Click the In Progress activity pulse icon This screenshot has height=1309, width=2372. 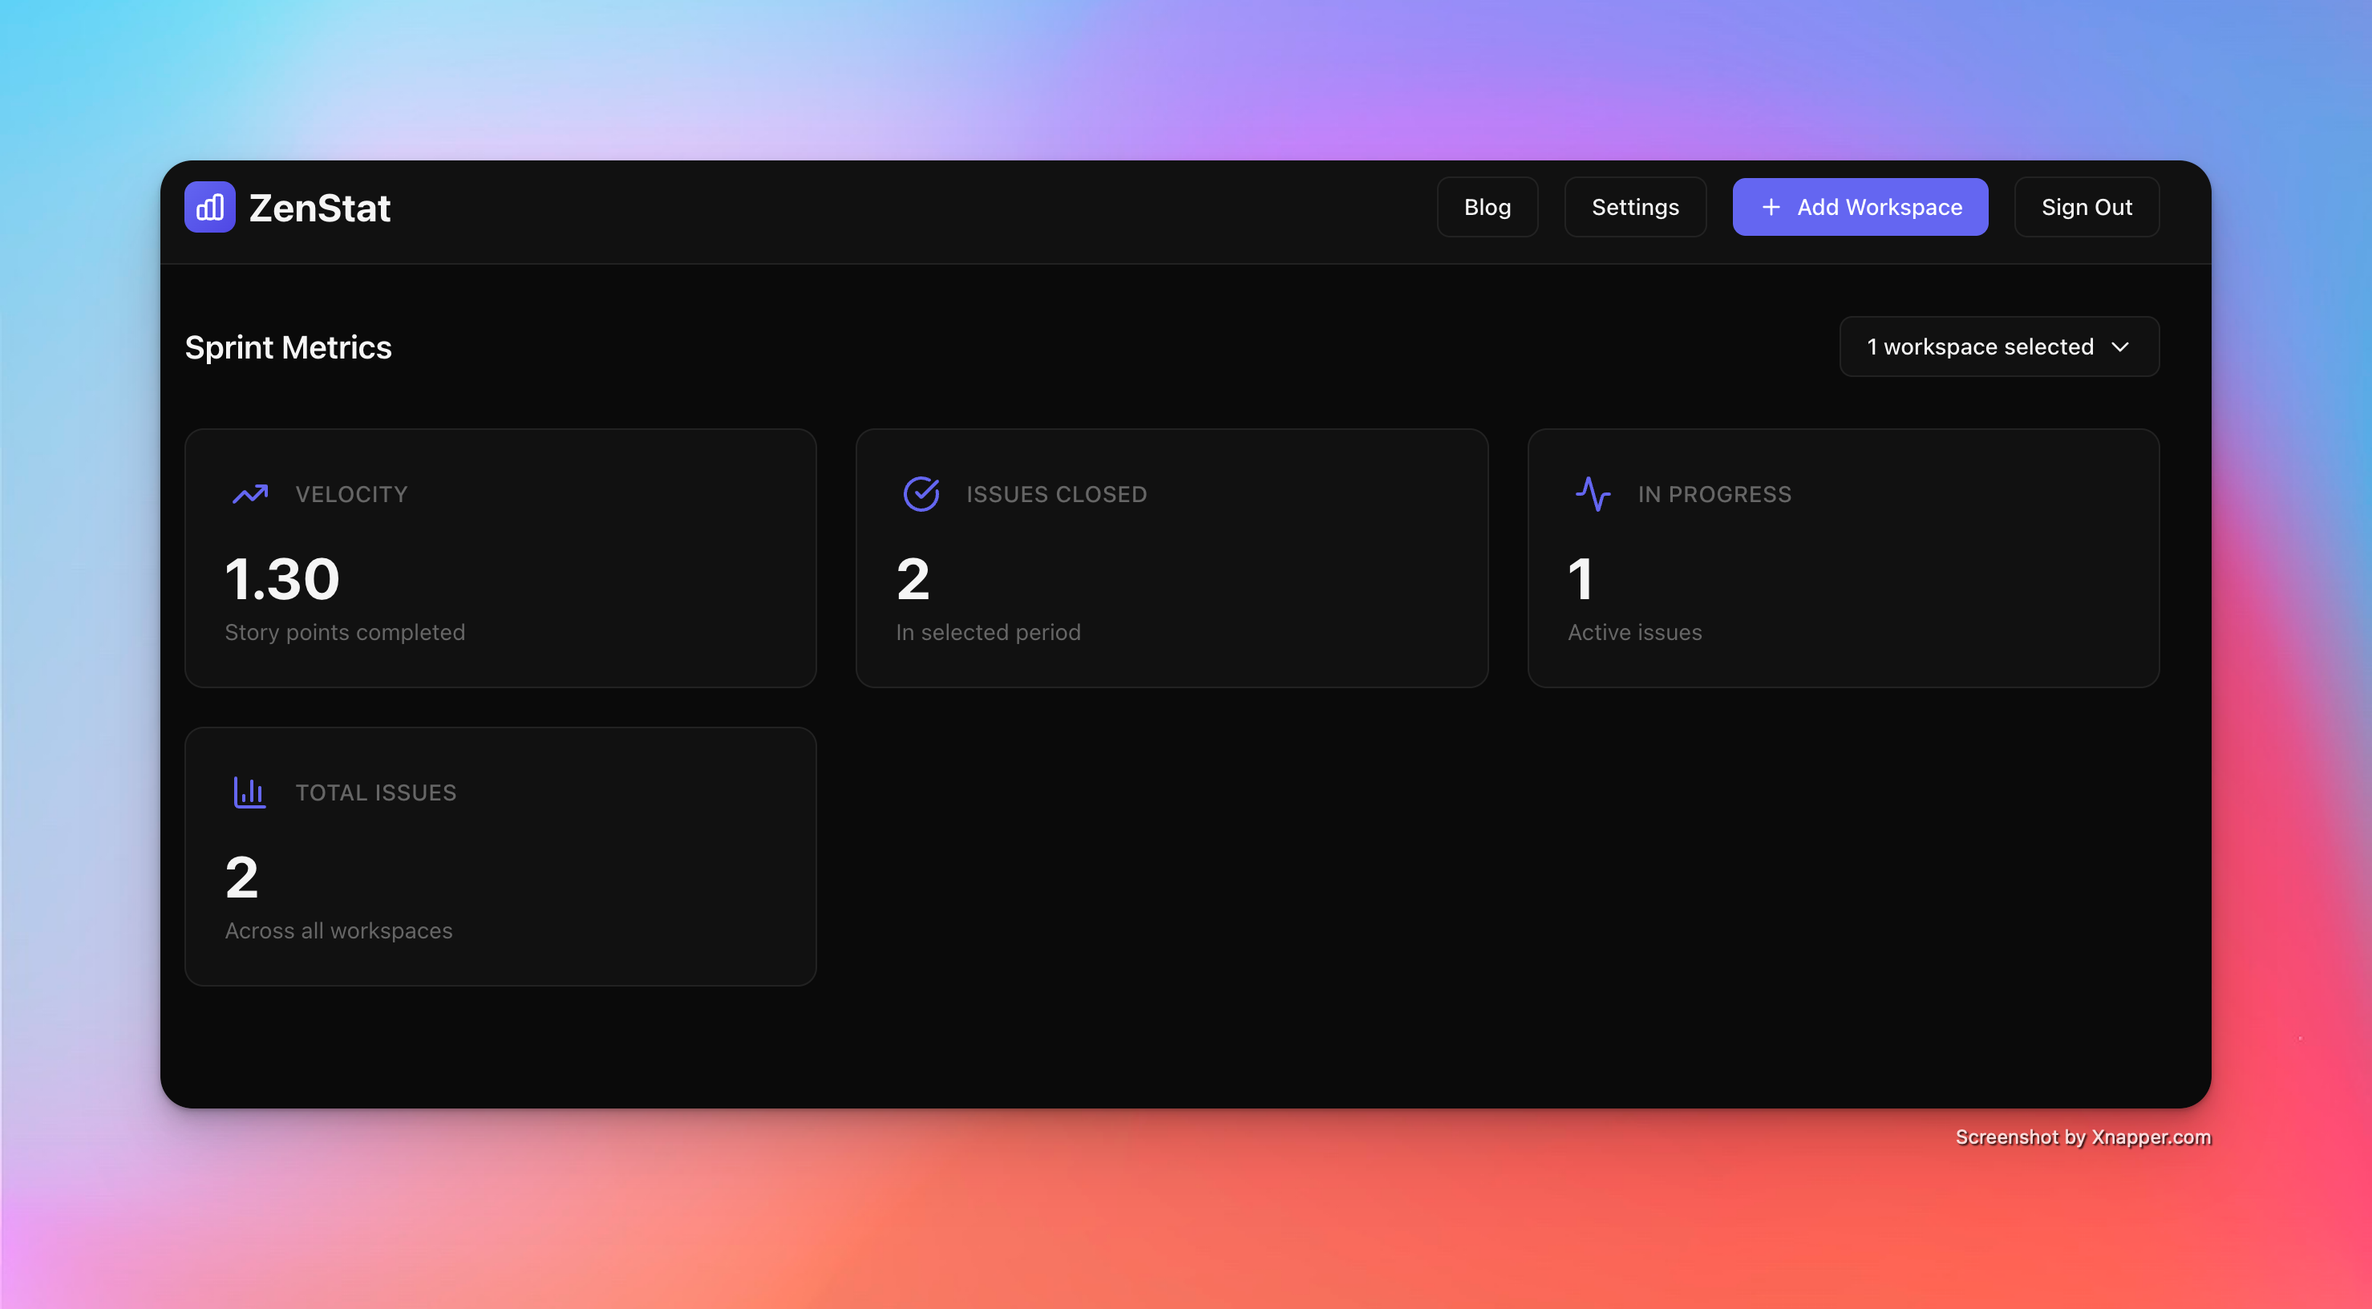point(1593,495)
